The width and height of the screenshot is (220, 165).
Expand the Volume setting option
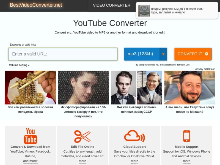pos(19,65)
